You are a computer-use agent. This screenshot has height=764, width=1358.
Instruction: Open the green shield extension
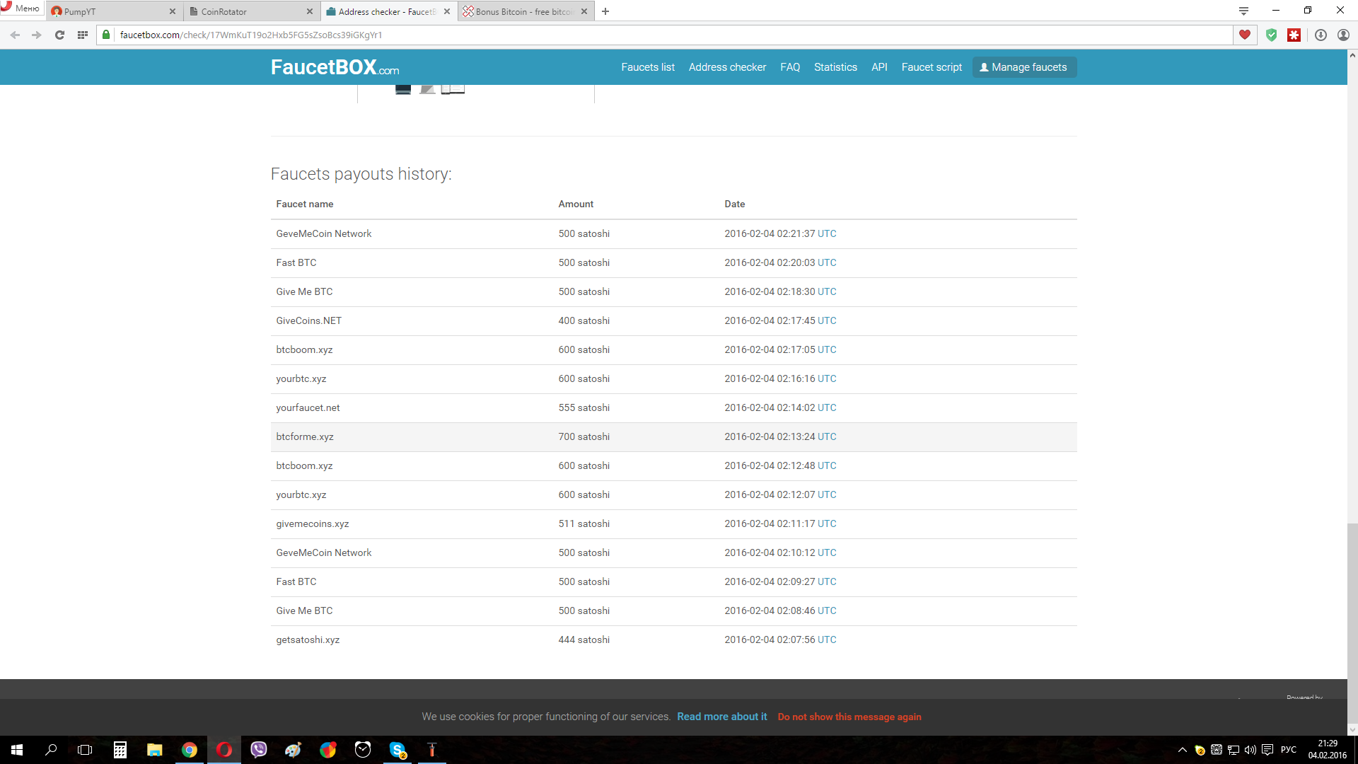pyautogui.click(x=1272, y=35)
